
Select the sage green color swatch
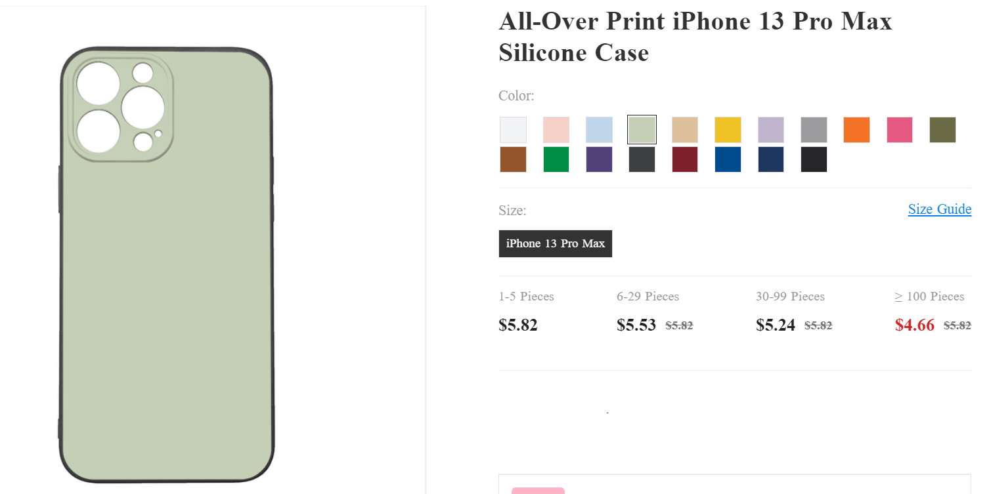(x=642, y=130)
